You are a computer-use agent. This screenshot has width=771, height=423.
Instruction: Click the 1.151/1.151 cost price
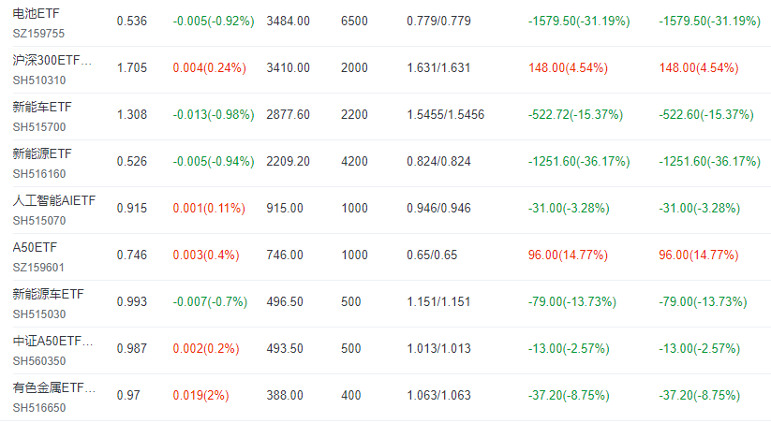(x=438, y=301)
